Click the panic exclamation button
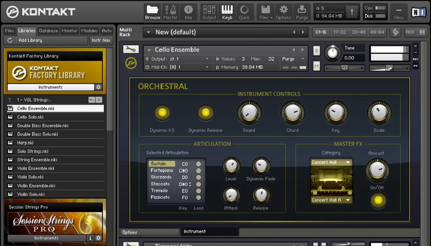The width and height of the screenshot is (431, 246). click(x=352, y=12)
